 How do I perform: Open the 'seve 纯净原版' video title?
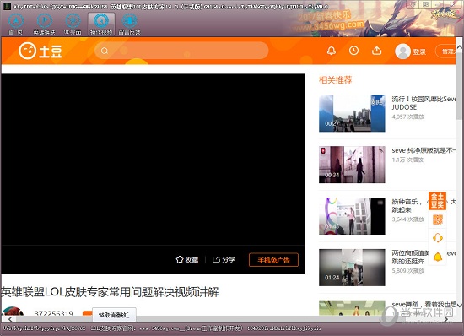(x=424, y=150)
